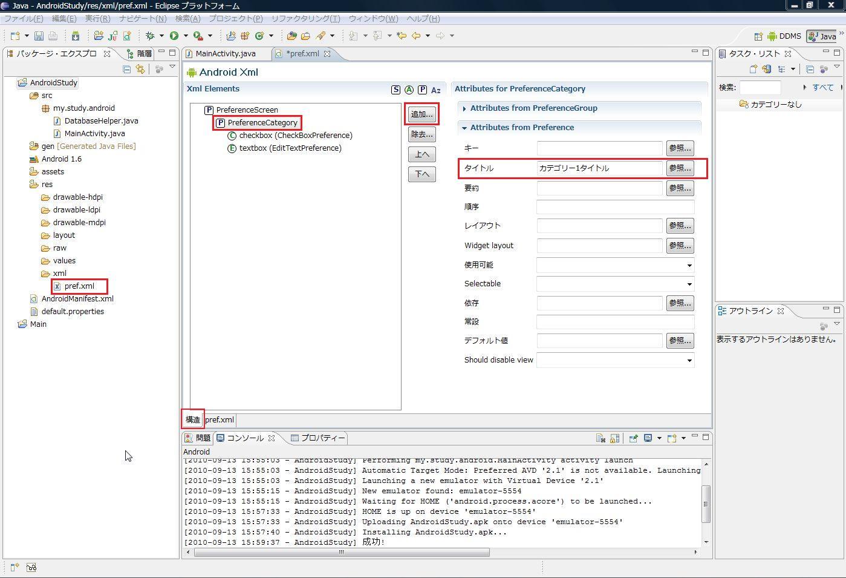Expand Attributes from PreferenceGroup section
This screenshot has width=846, height=578.
(x=464, y=108)
